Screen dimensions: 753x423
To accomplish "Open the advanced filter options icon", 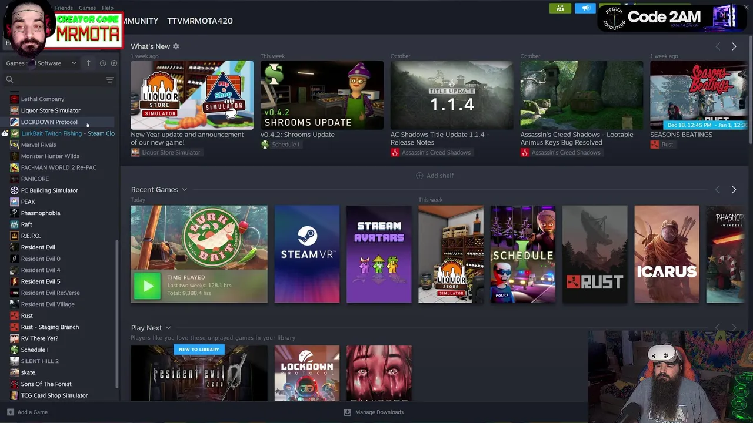I will 109,79.
